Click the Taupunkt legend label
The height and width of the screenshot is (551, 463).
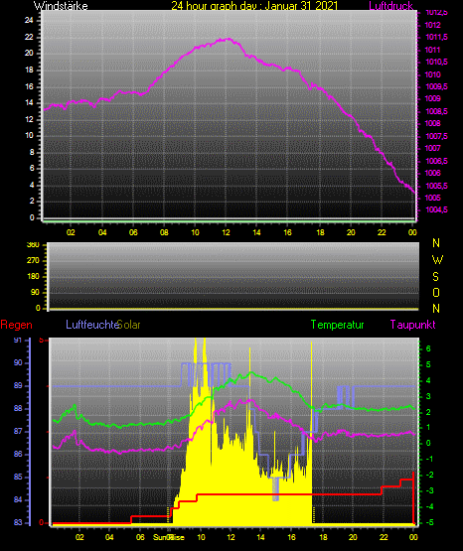412,325
